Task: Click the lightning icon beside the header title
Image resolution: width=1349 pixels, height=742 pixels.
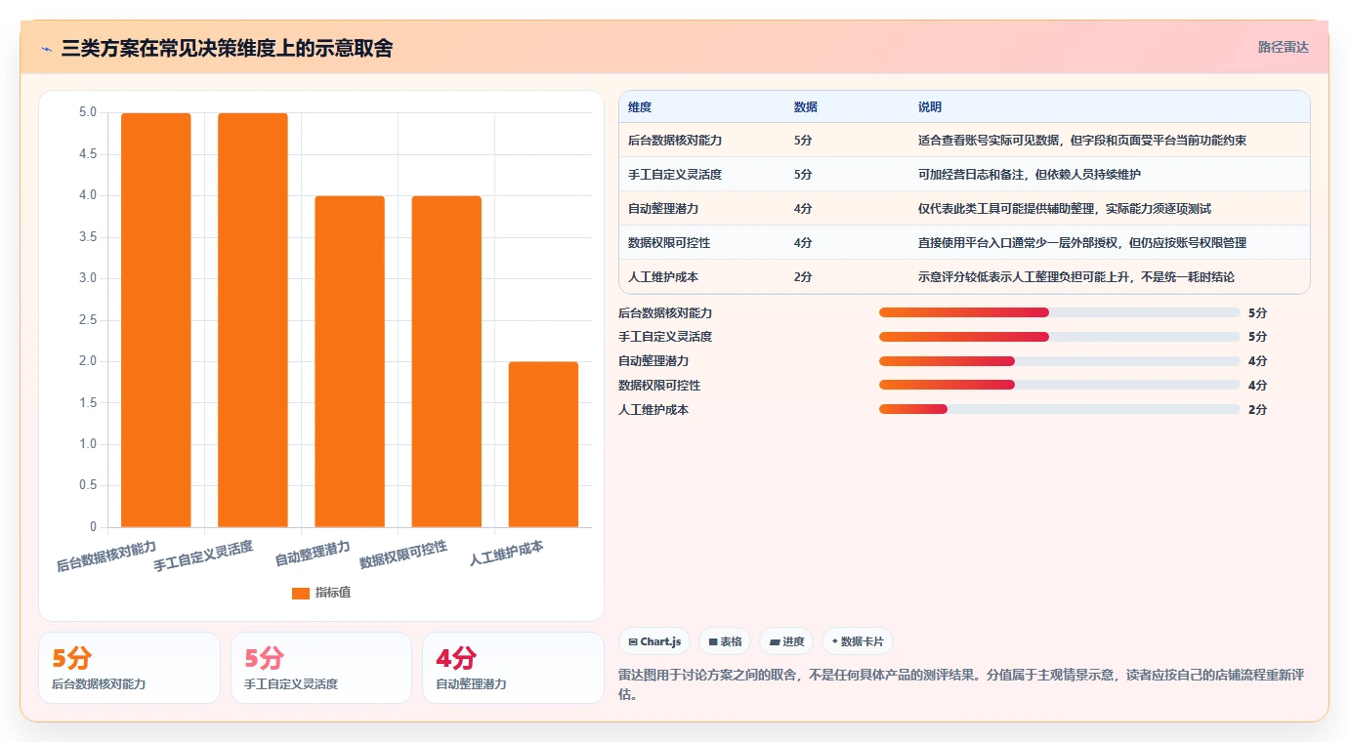Action: point(46,49)
